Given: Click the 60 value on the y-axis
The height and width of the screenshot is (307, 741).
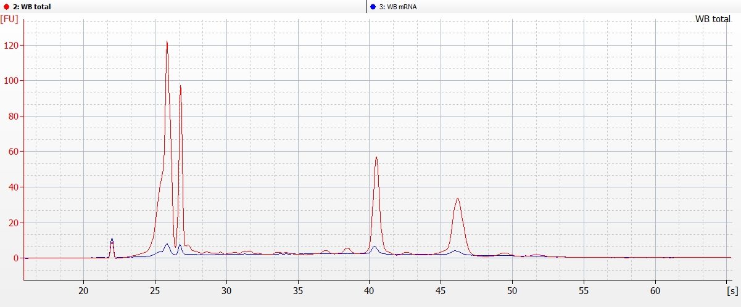Looking at the screenshot, I should pos(12,152).
